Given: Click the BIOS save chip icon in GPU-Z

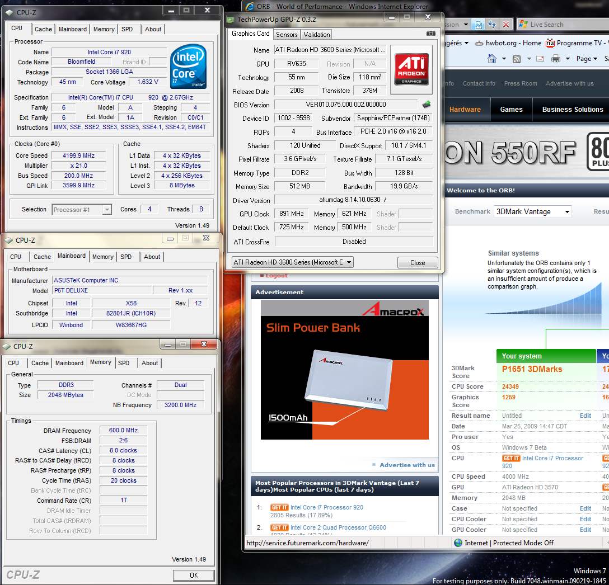Looking at the screenshot, I should coord(427,104).
